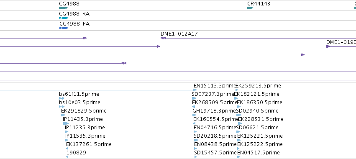Select the GH19718.3prime label
Screen dimensions: 356x159
point(214,111)
